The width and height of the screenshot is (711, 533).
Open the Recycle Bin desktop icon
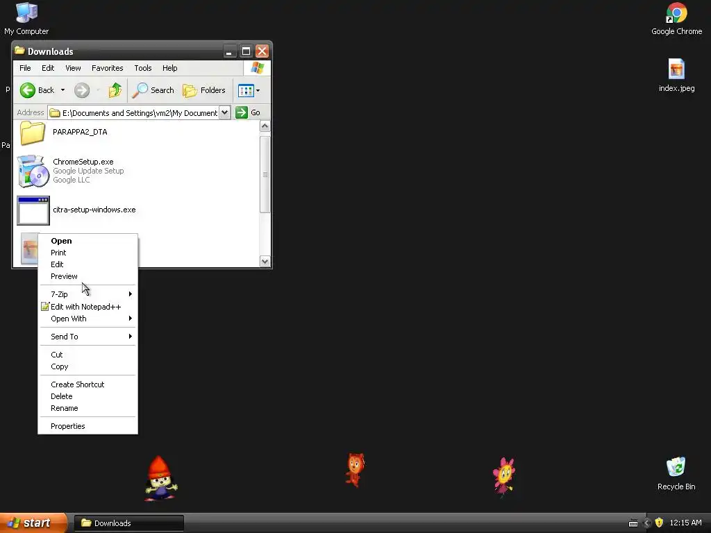[676, 473]
